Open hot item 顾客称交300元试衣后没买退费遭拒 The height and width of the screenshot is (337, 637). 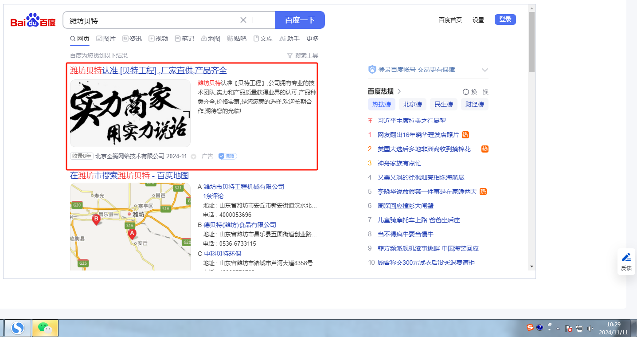point(426,263)
